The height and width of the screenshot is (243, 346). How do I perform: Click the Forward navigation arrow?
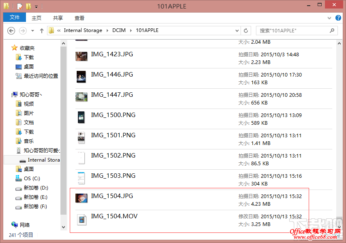23,31
